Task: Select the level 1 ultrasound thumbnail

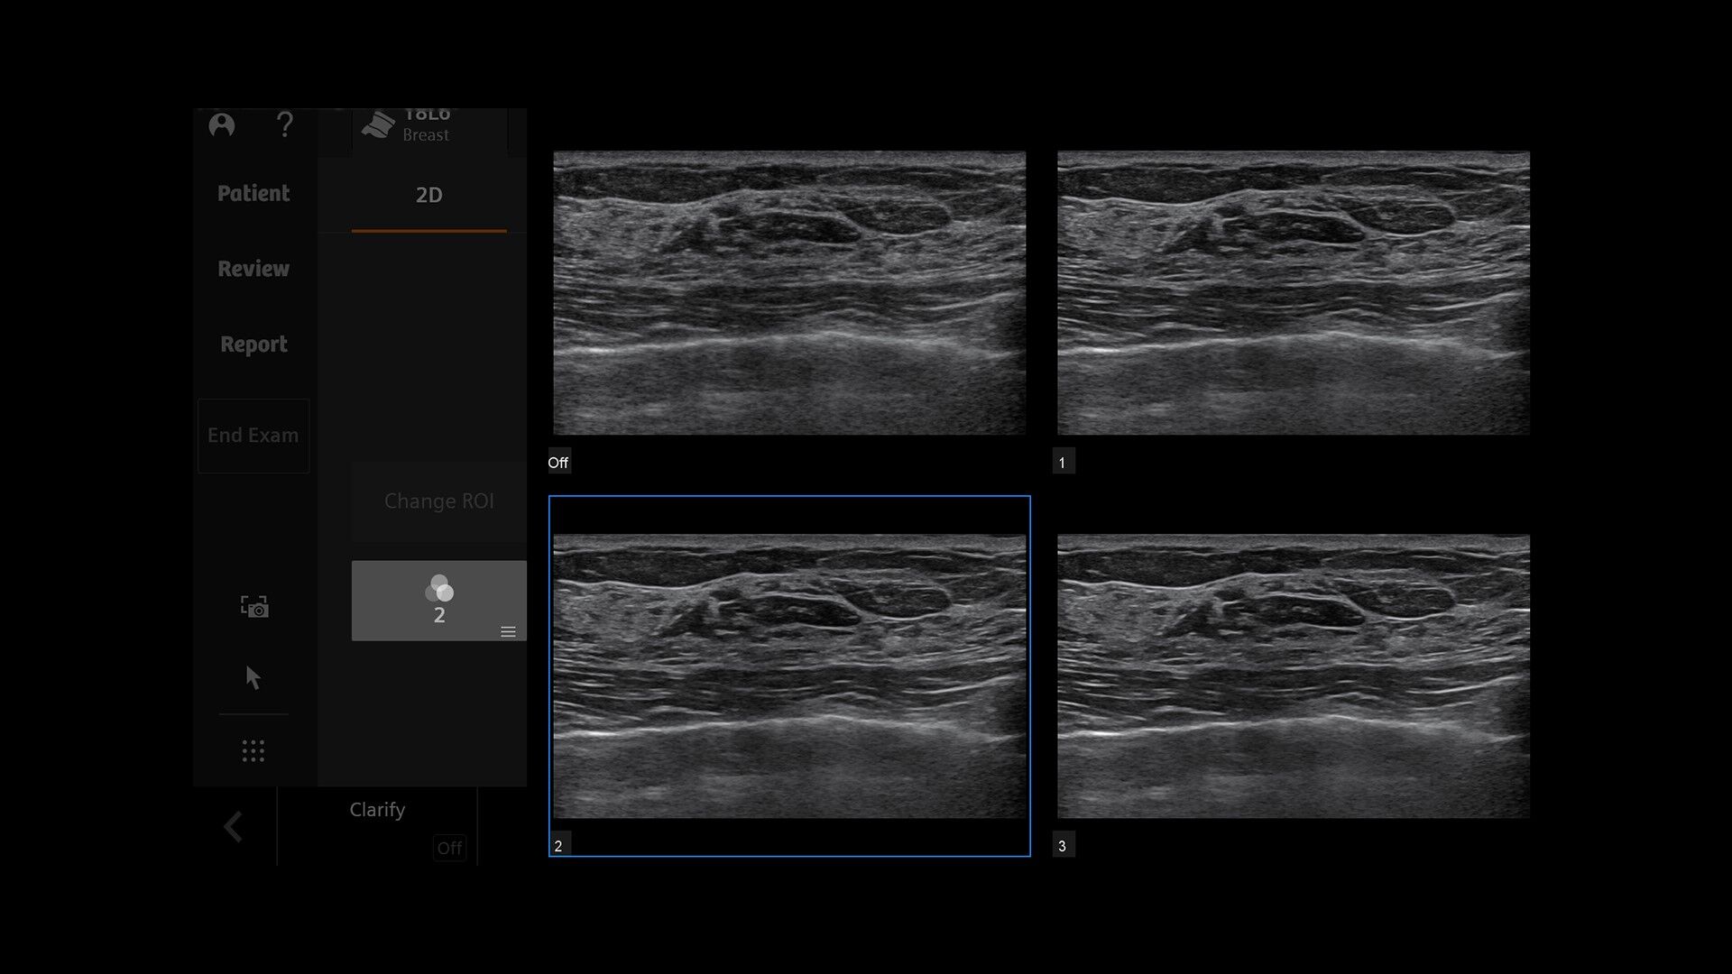Action: point(1294,293)
